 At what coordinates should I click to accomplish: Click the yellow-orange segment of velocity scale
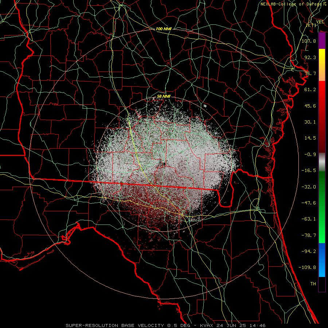(322, 65)
